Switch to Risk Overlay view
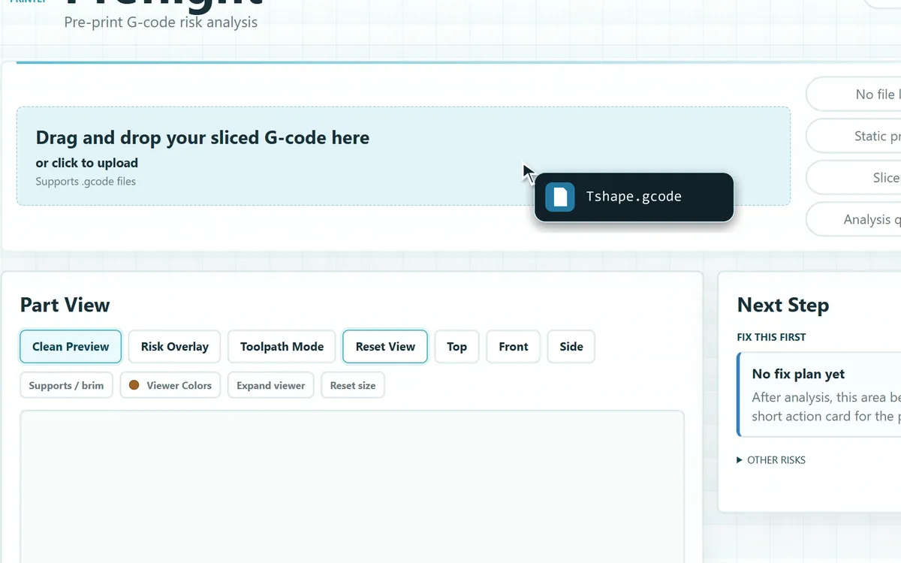The image size is (901, 563). [x=175, y=347]
